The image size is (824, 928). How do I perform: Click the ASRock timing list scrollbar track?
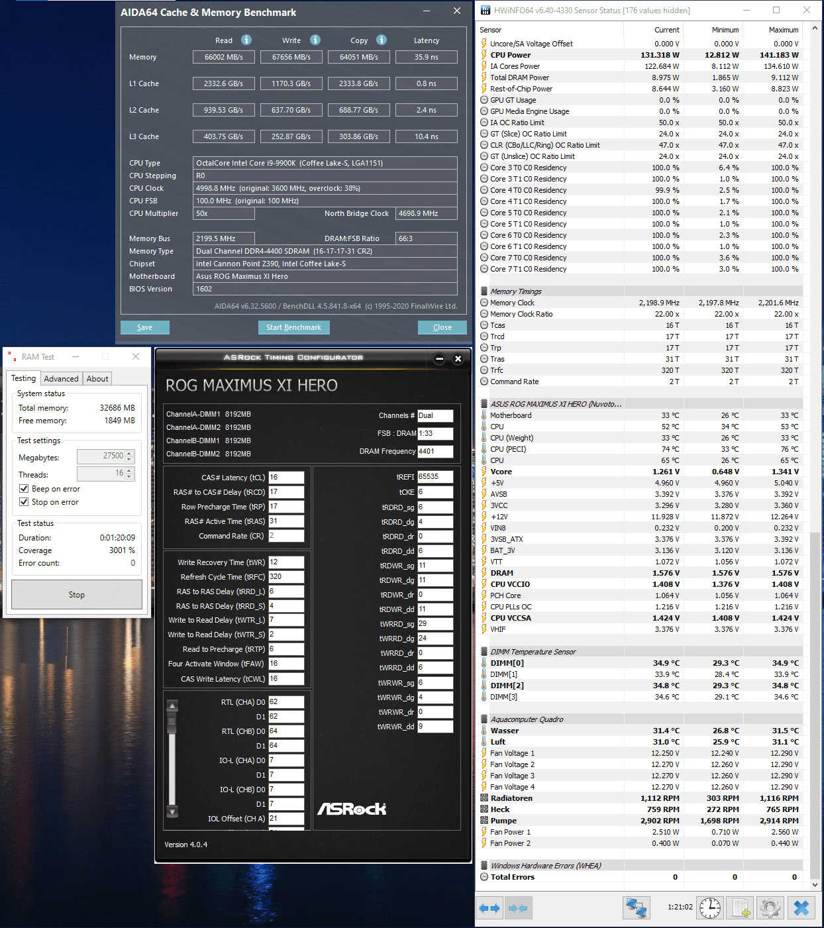172,758
